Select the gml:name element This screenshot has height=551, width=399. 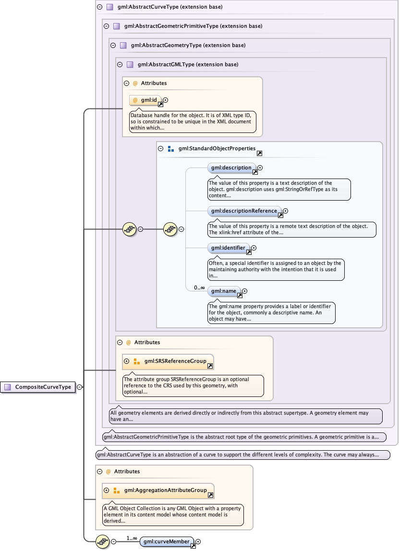(224, 291)
